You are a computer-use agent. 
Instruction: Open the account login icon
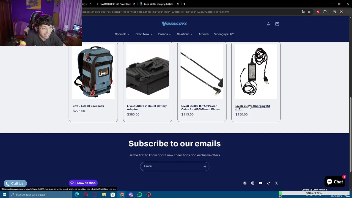pyautogui.click(x=268, y=24)
